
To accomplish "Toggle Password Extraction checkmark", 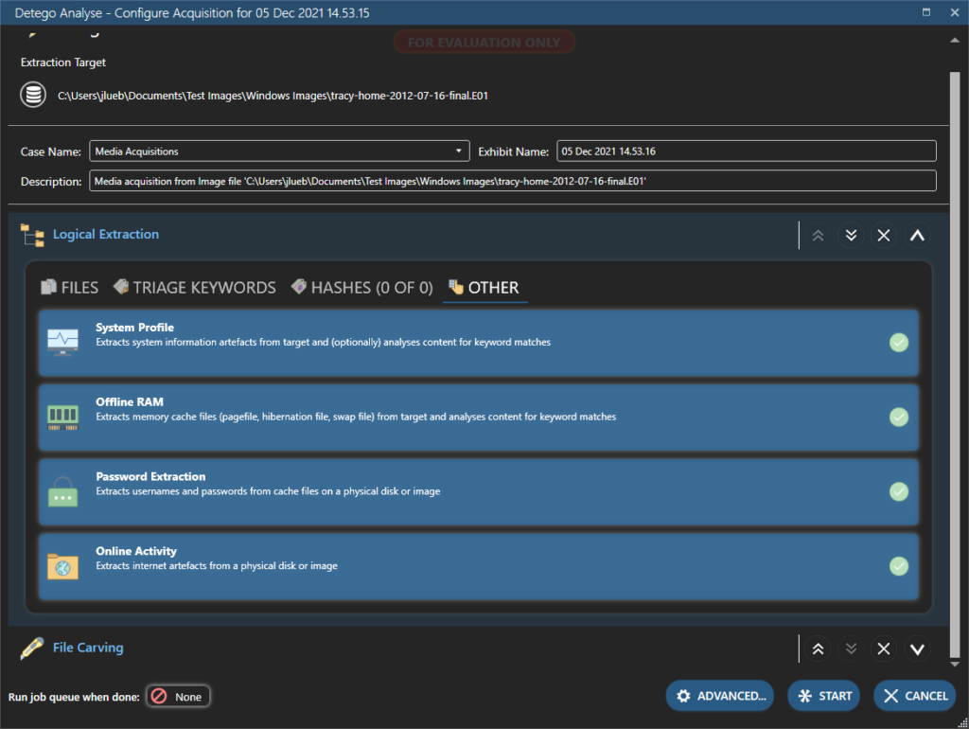I will pos(899,491).
